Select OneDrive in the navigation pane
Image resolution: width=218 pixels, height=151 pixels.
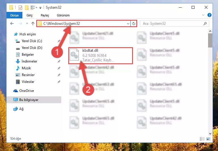click(27, 91)
